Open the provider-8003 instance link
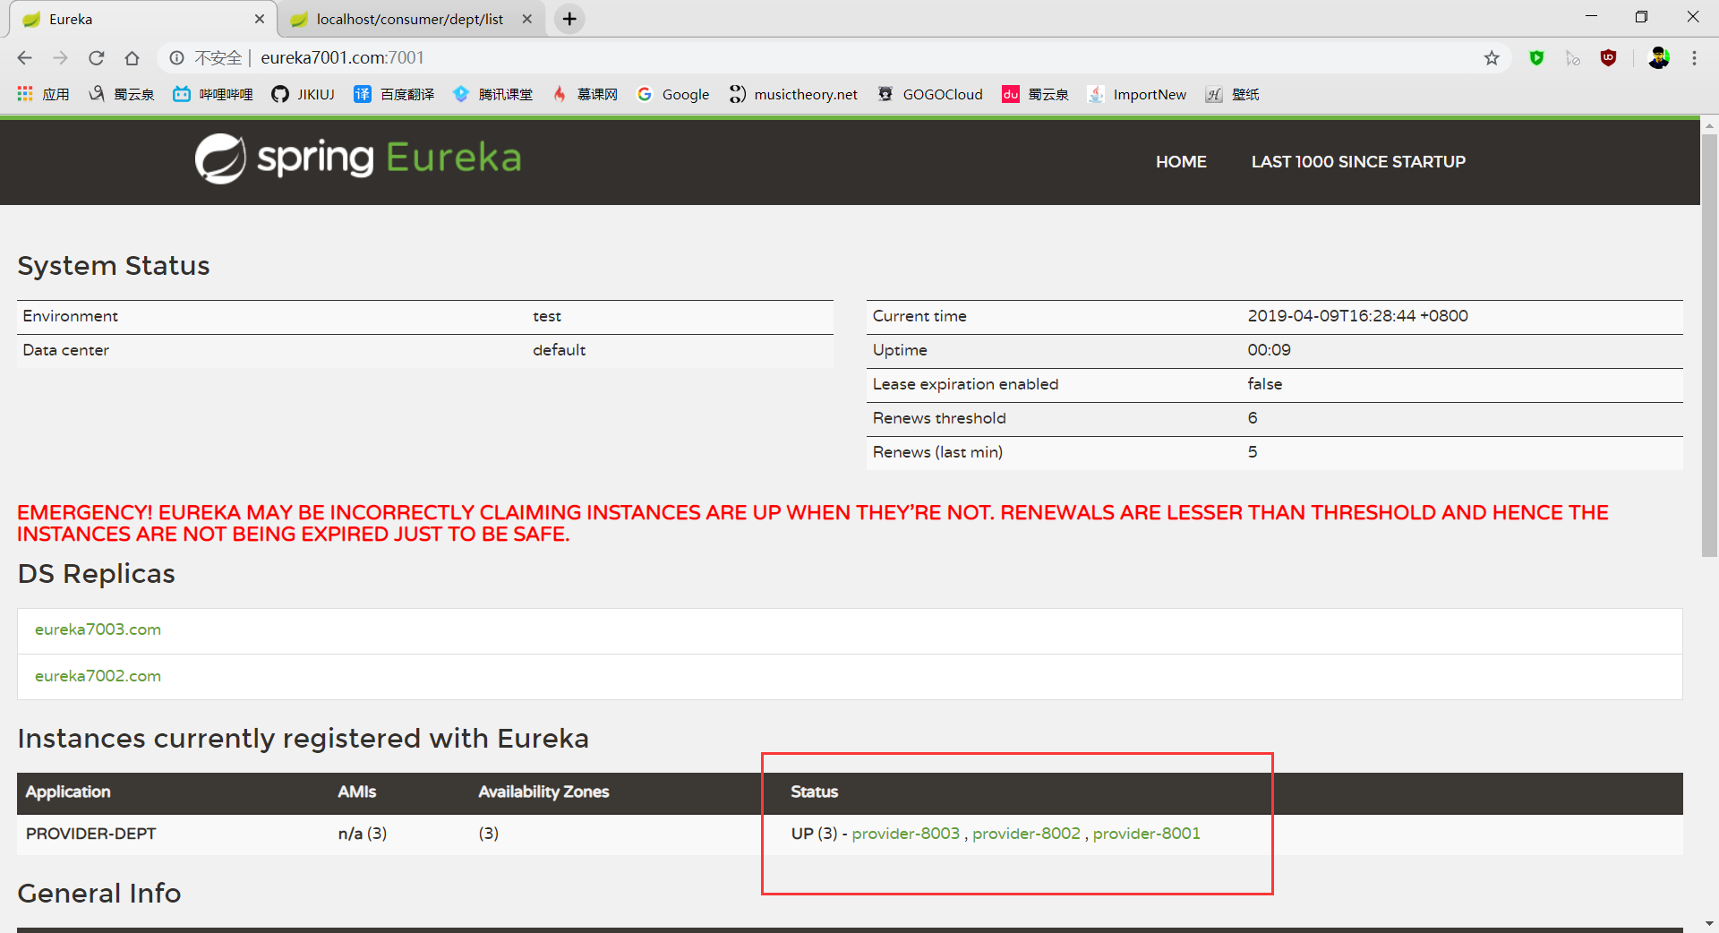 (x=905, y=834)
